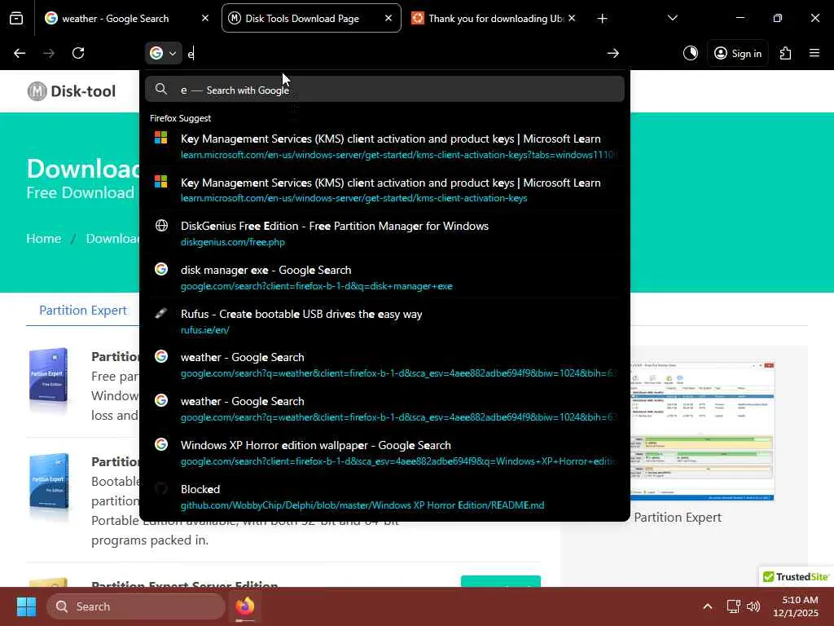Go to Home breadcrumb link
This screenshot has width=834, height=626.
(44, 239)
